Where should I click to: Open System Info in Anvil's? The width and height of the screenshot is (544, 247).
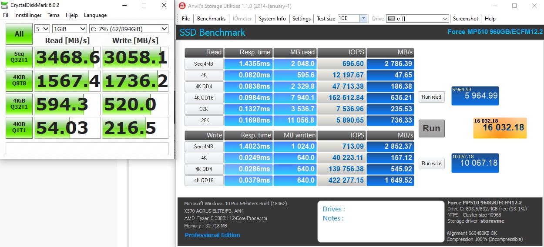(272, 19)
